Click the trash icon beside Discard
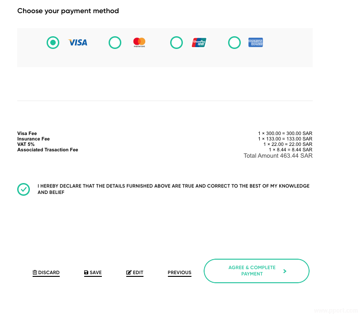 [35, 272]
